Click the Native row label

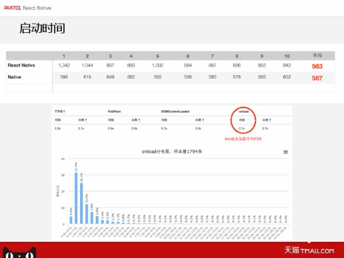point(15,77)
